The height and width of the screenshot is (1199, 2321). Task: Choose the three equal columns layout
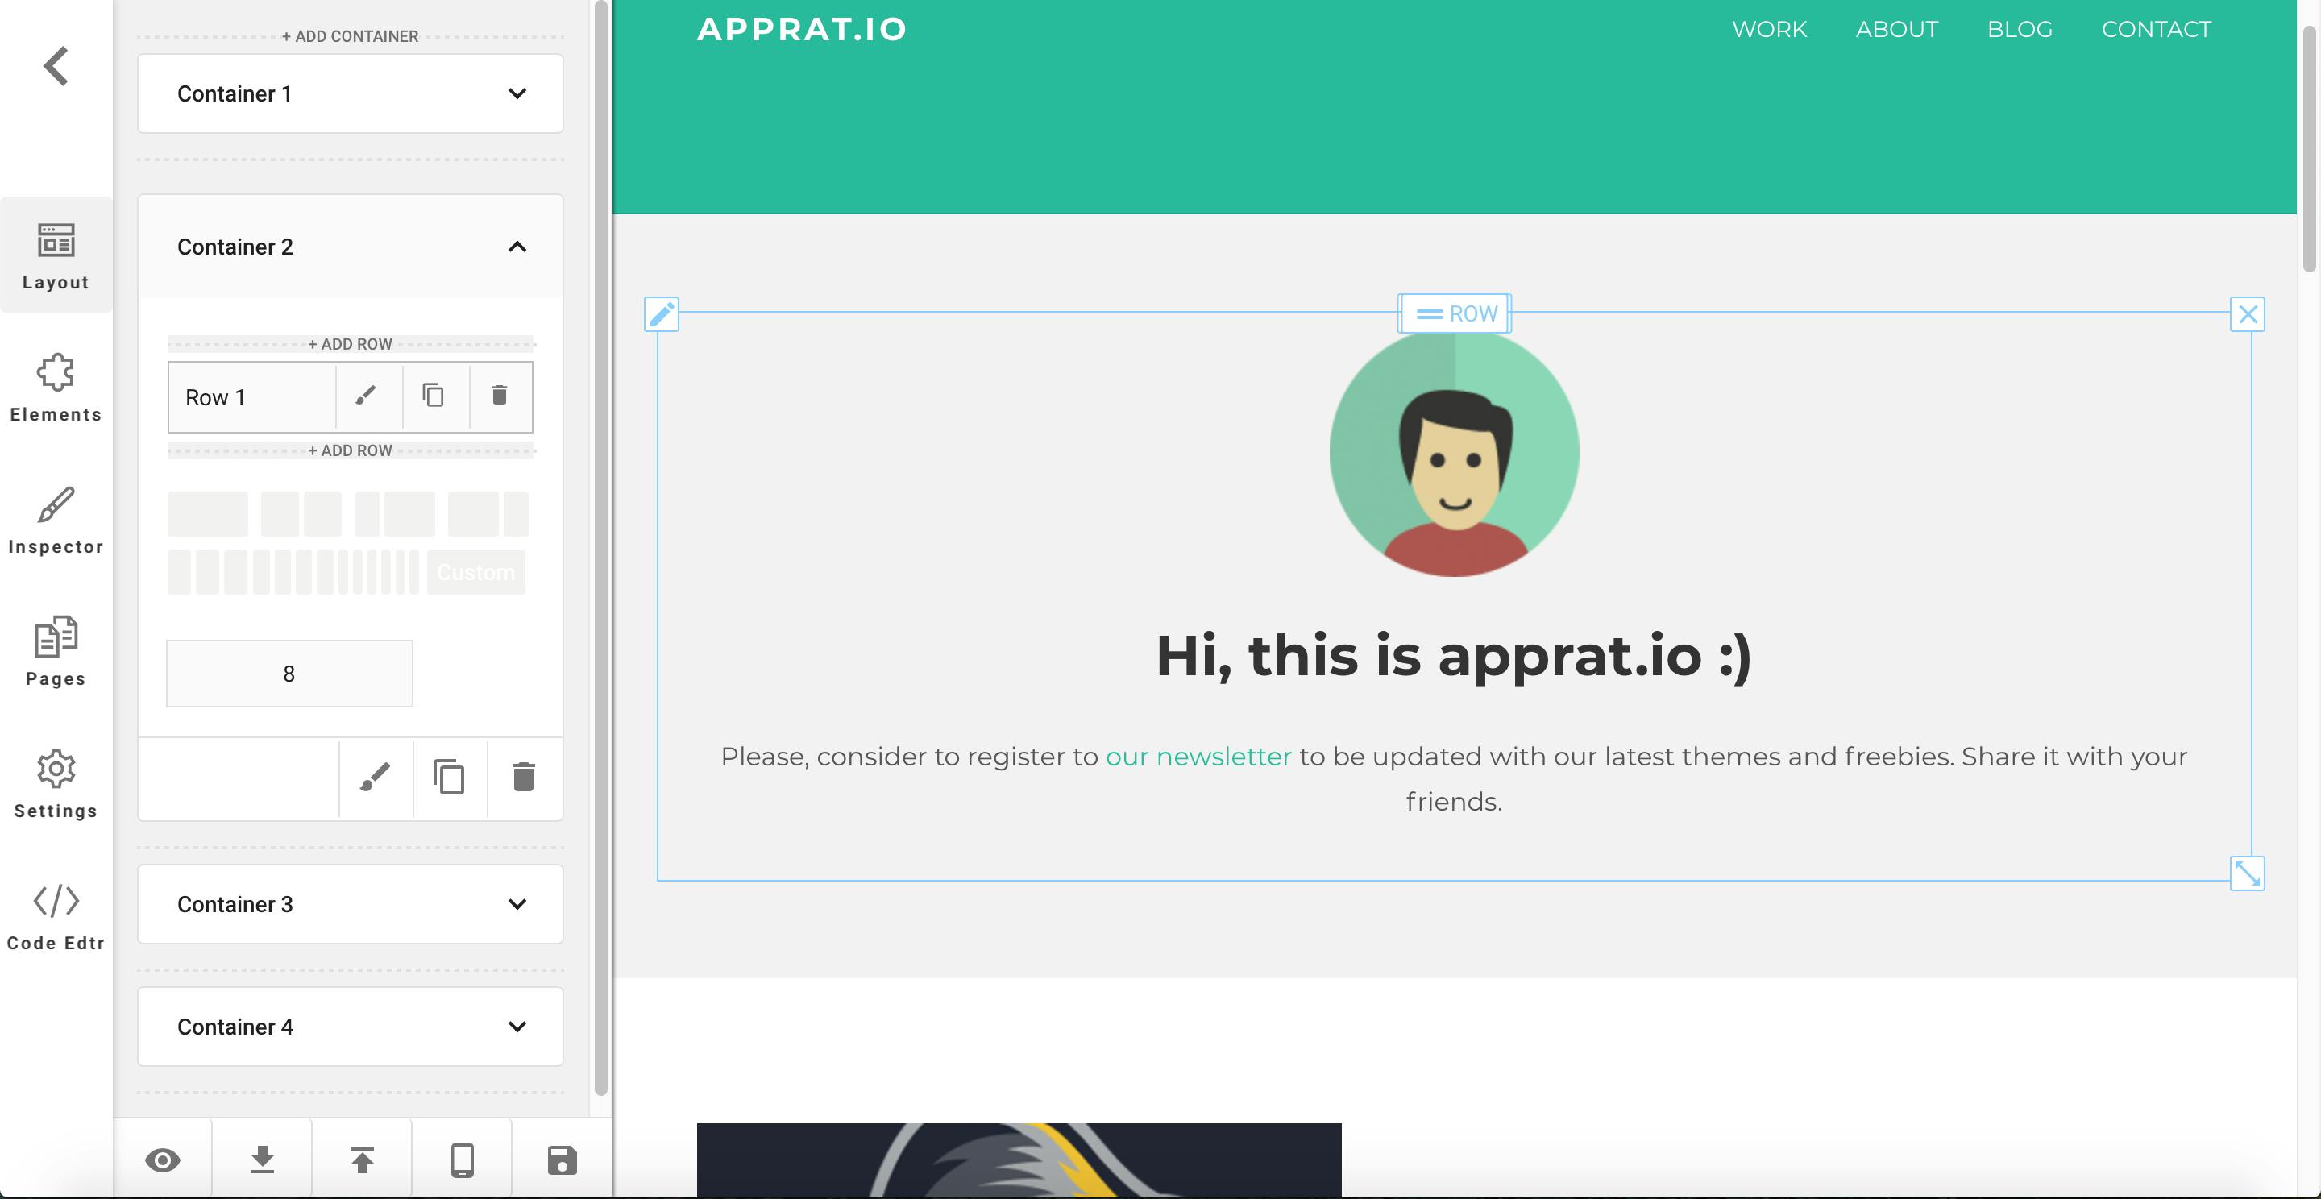[x=207, y=572]
